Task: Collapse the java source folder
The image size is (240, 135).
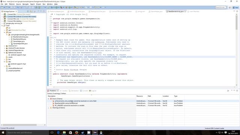Action: tap(4, 33)
